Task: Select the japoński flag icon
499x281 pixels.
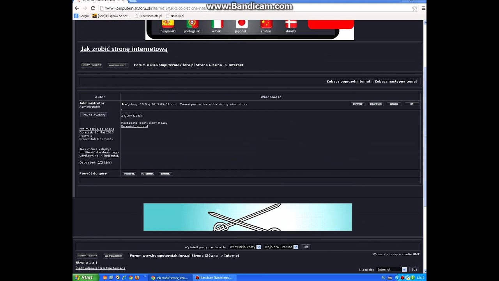Action: (x=241, y=24)
